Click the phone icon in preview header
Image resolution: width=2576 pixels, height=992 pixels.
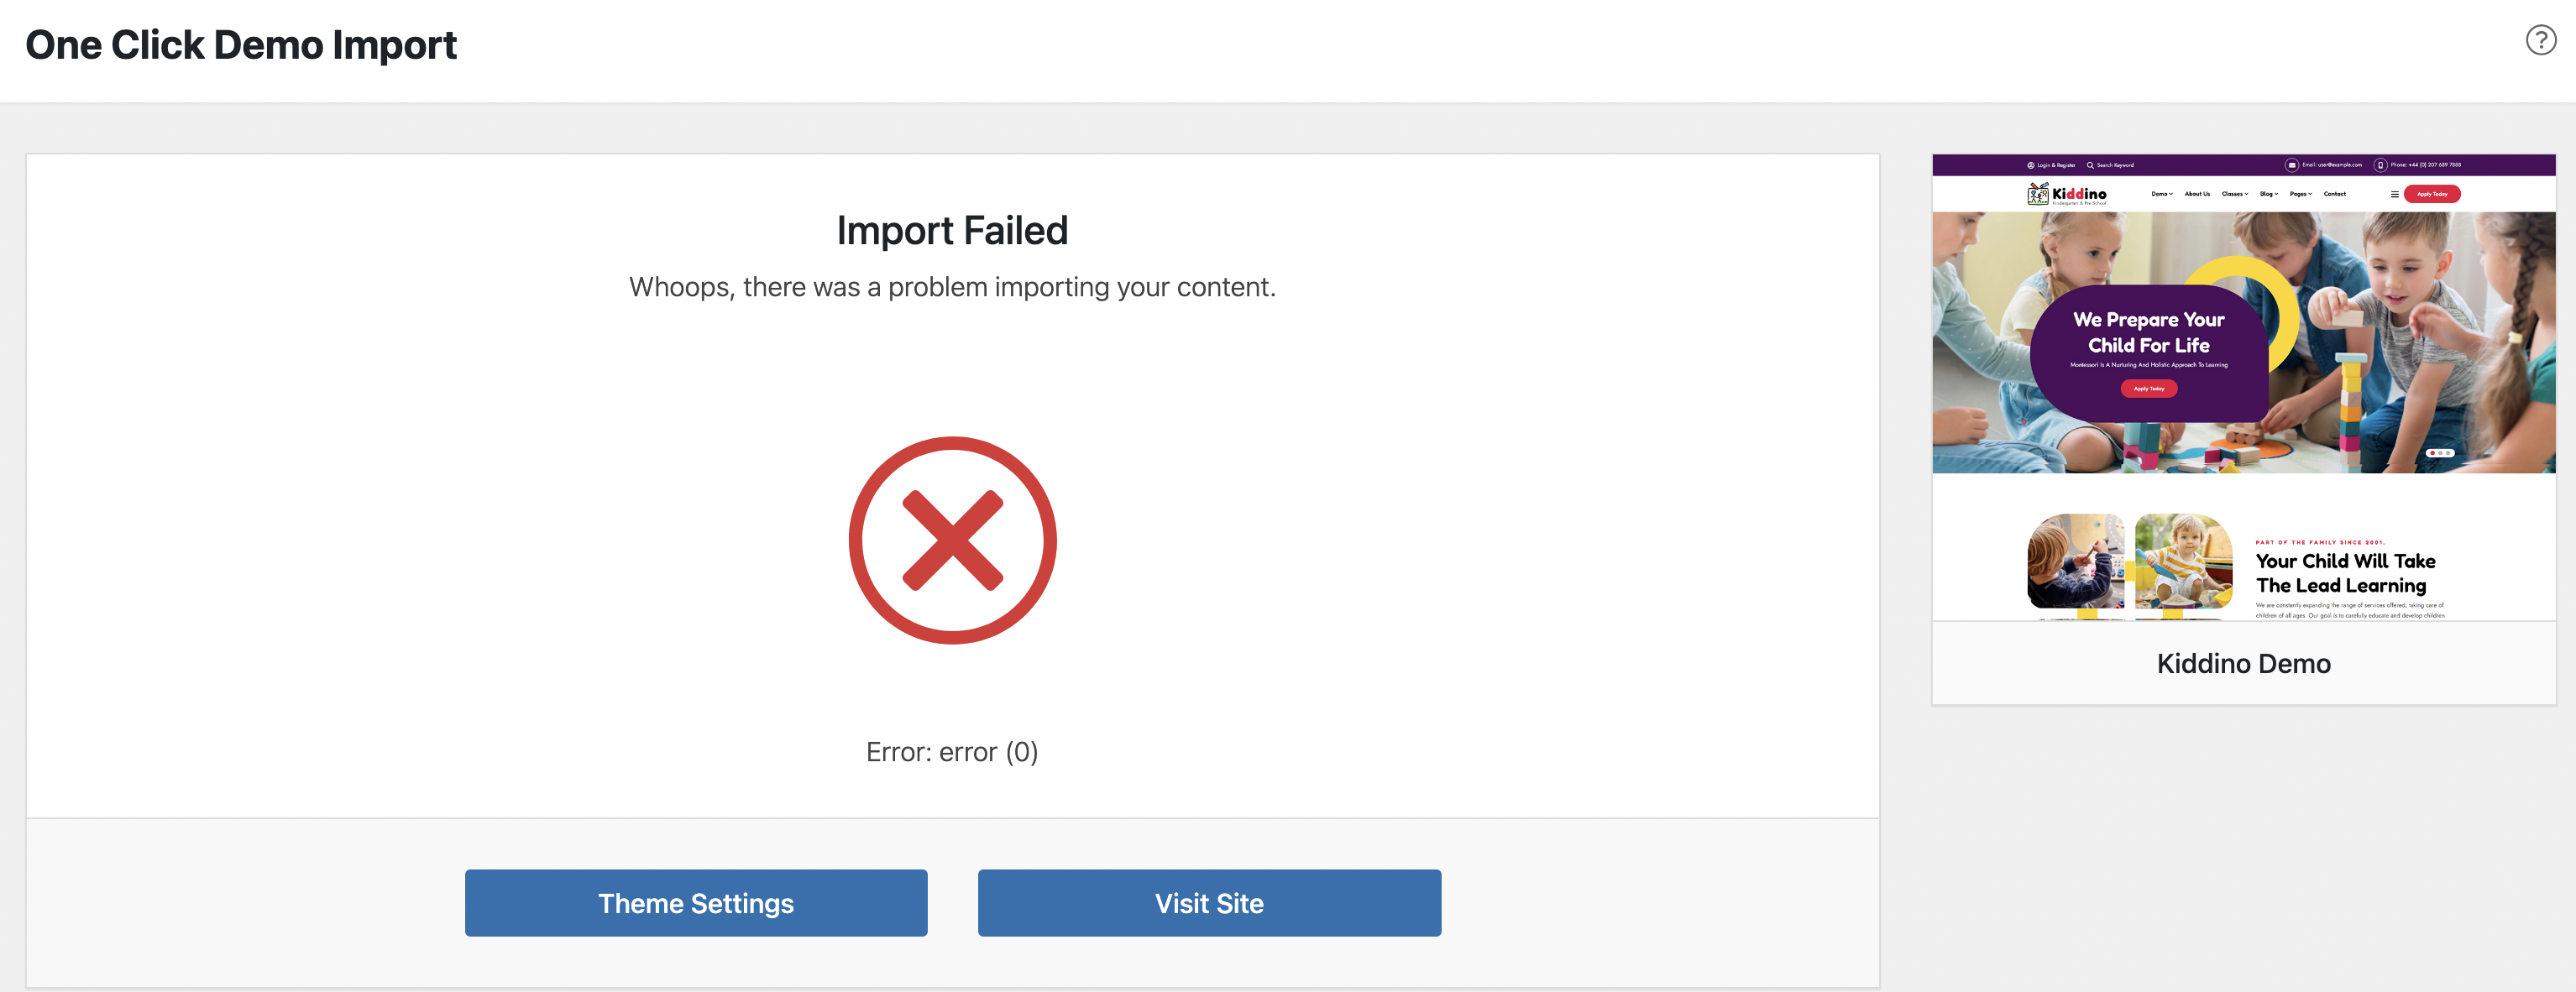(2380, 165)
